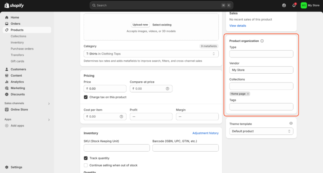Toggle the Theme template preview eye icon
This screenshot has height=173, width=323.
291,124
